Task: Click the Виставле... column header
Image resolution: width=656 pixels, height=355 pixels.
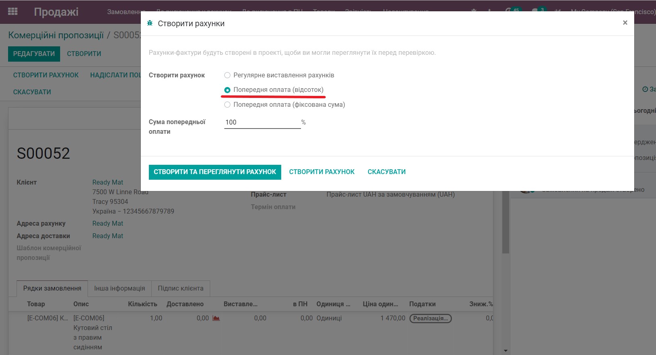Action: (240, 304)
